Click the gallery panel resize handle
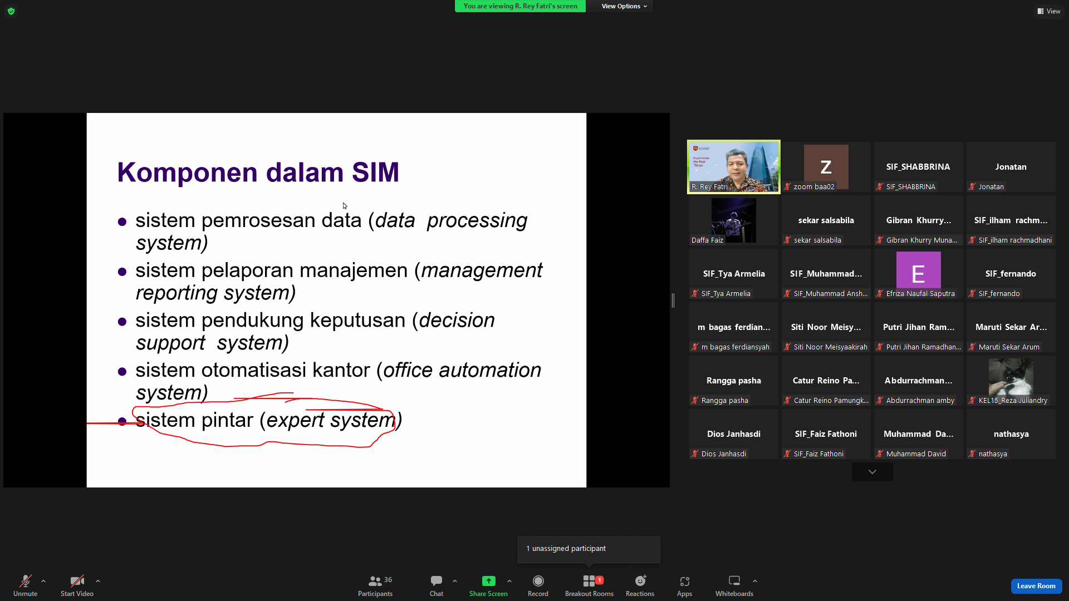 tap(673, 300)
